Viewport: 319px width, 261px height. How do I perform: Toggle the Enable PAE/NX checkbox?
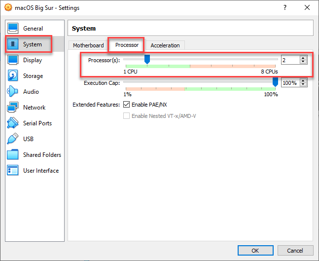pyautogui.click(x=127, y=105)
